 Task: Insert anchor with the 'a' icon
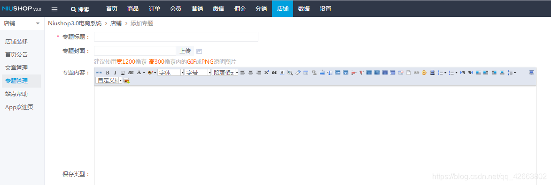(x=282, y=73)
